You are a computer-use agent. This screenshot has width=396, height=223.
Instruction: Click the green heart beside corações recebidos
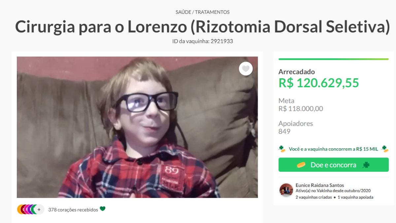tap(103, 209)
